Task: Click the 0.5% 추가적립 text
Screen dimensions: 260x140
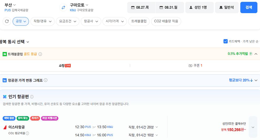Action: point(238,54)
